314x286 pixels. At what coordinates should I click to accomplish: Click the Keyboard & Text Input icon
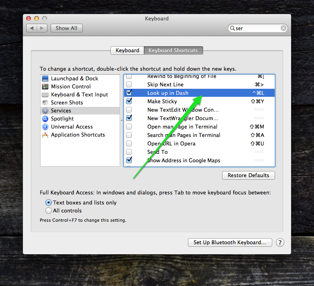pyautogui.click(x=45, y=95)
